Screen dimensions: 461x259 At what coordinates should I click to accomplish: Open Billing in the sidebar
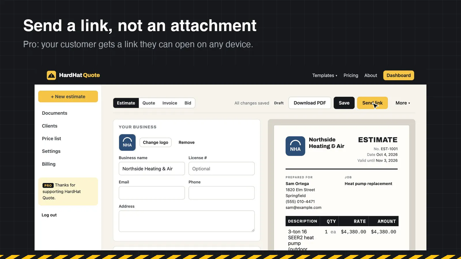click(49, 164)
